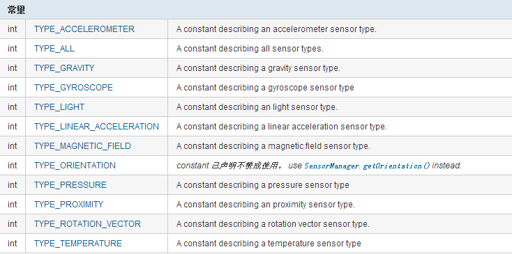
Task: Select the TYPE_GYROSCOPE link
Action: click(x=73, y=88)
